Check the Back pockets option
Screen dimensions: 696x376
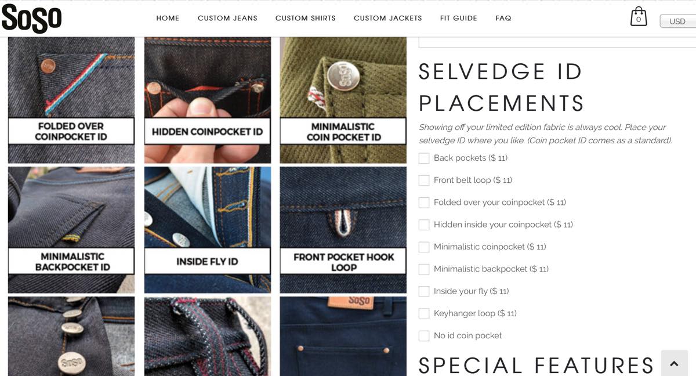(424, 158)
